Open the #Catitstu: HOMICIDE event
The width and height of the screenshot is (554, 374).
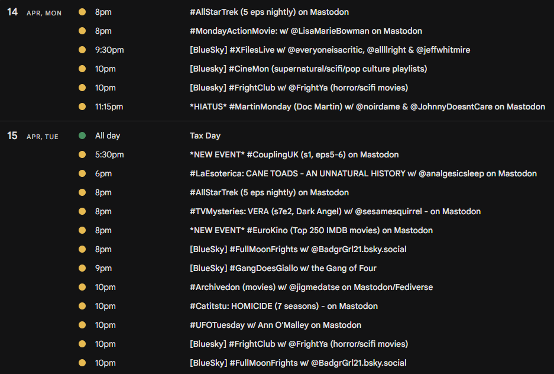click(283, 306)
